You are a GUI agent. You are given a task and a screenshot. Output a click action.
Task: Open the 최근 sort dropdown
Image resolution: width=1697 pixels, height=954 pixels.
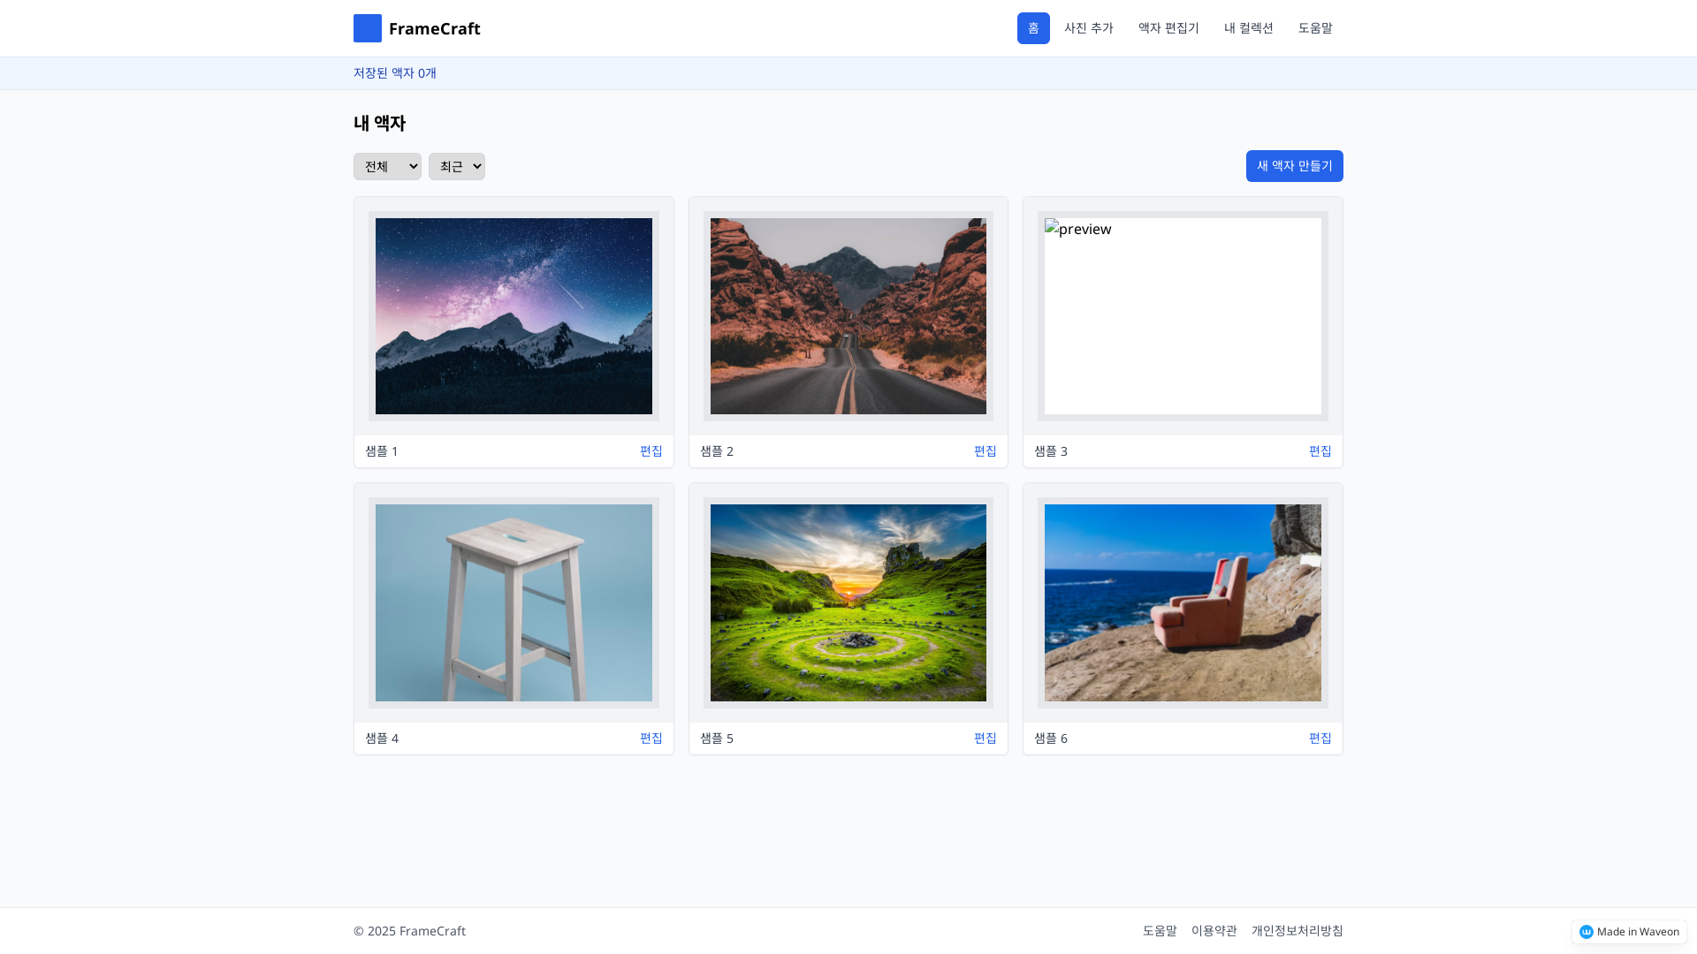(x=456, y=166)
